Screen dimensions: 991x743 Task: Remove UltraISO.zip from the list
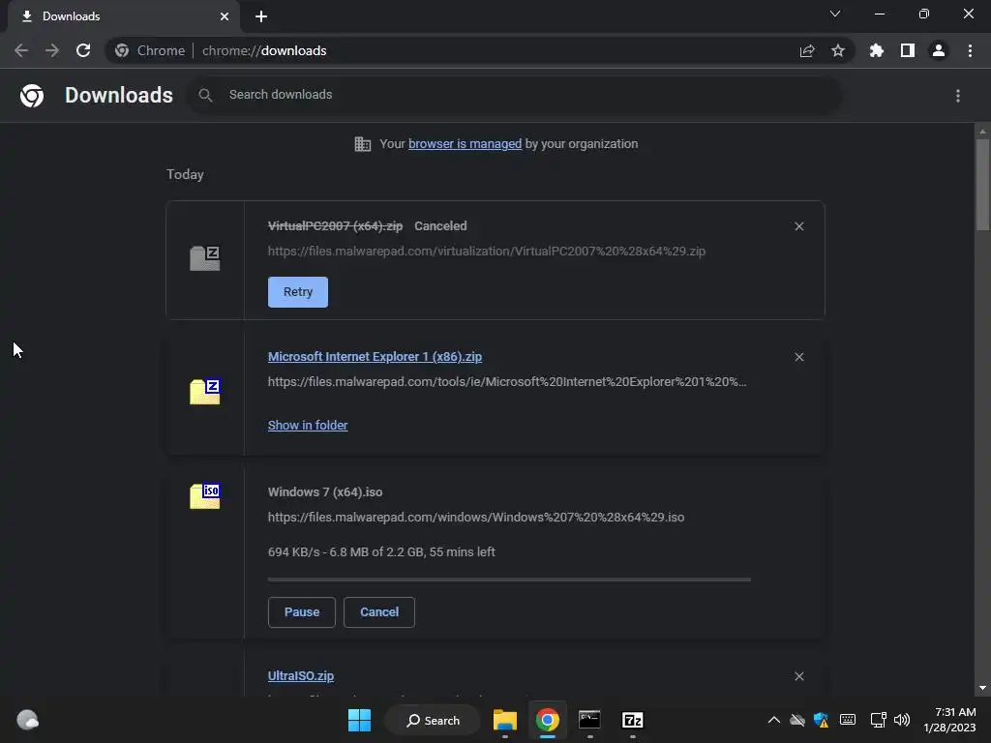(798, 676)
